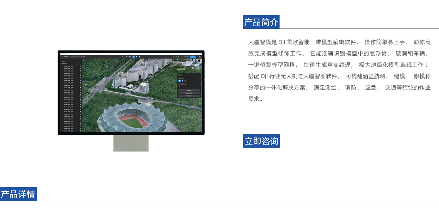This screenshot has width=439, height=208.
Task: Click the blue Save button
Action: pyautogui.click(x=193, y=56)
